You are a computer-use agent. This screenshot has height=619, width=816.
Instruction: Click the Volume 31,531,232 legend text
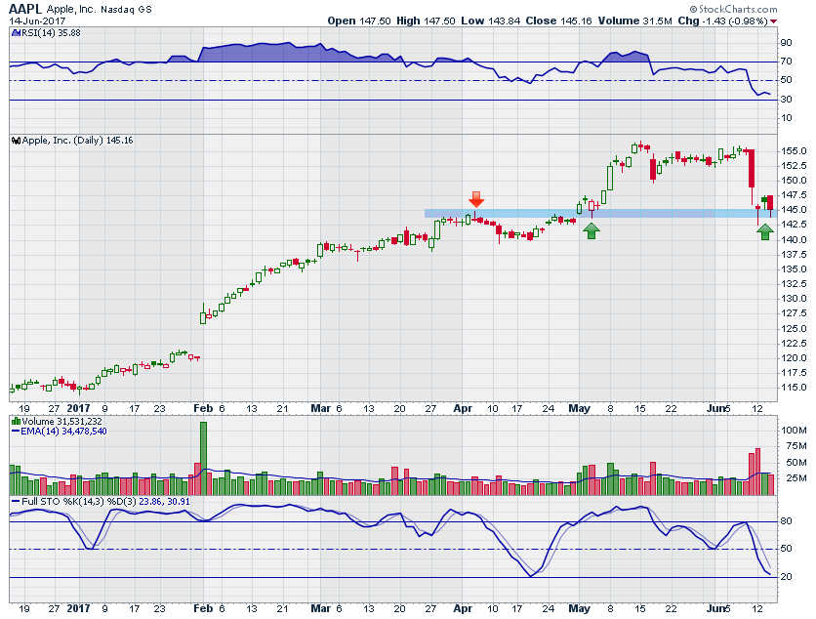click(61, 421)
